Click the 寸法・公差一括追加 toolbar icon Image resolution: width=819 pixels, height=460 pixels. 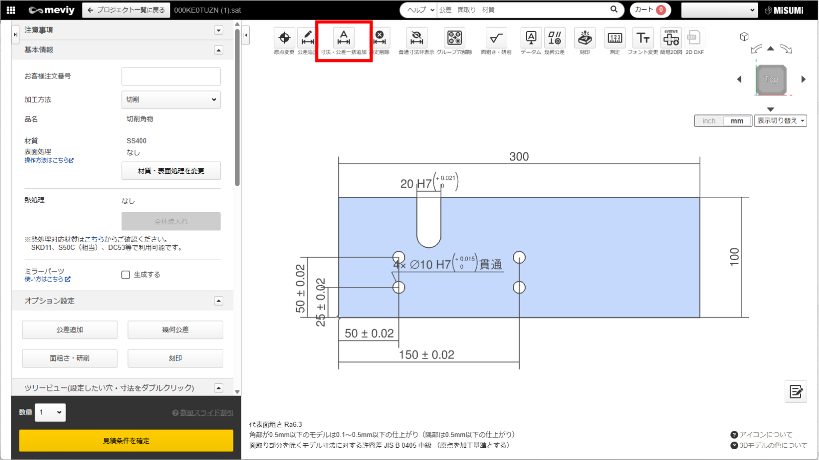pos(343,38)
